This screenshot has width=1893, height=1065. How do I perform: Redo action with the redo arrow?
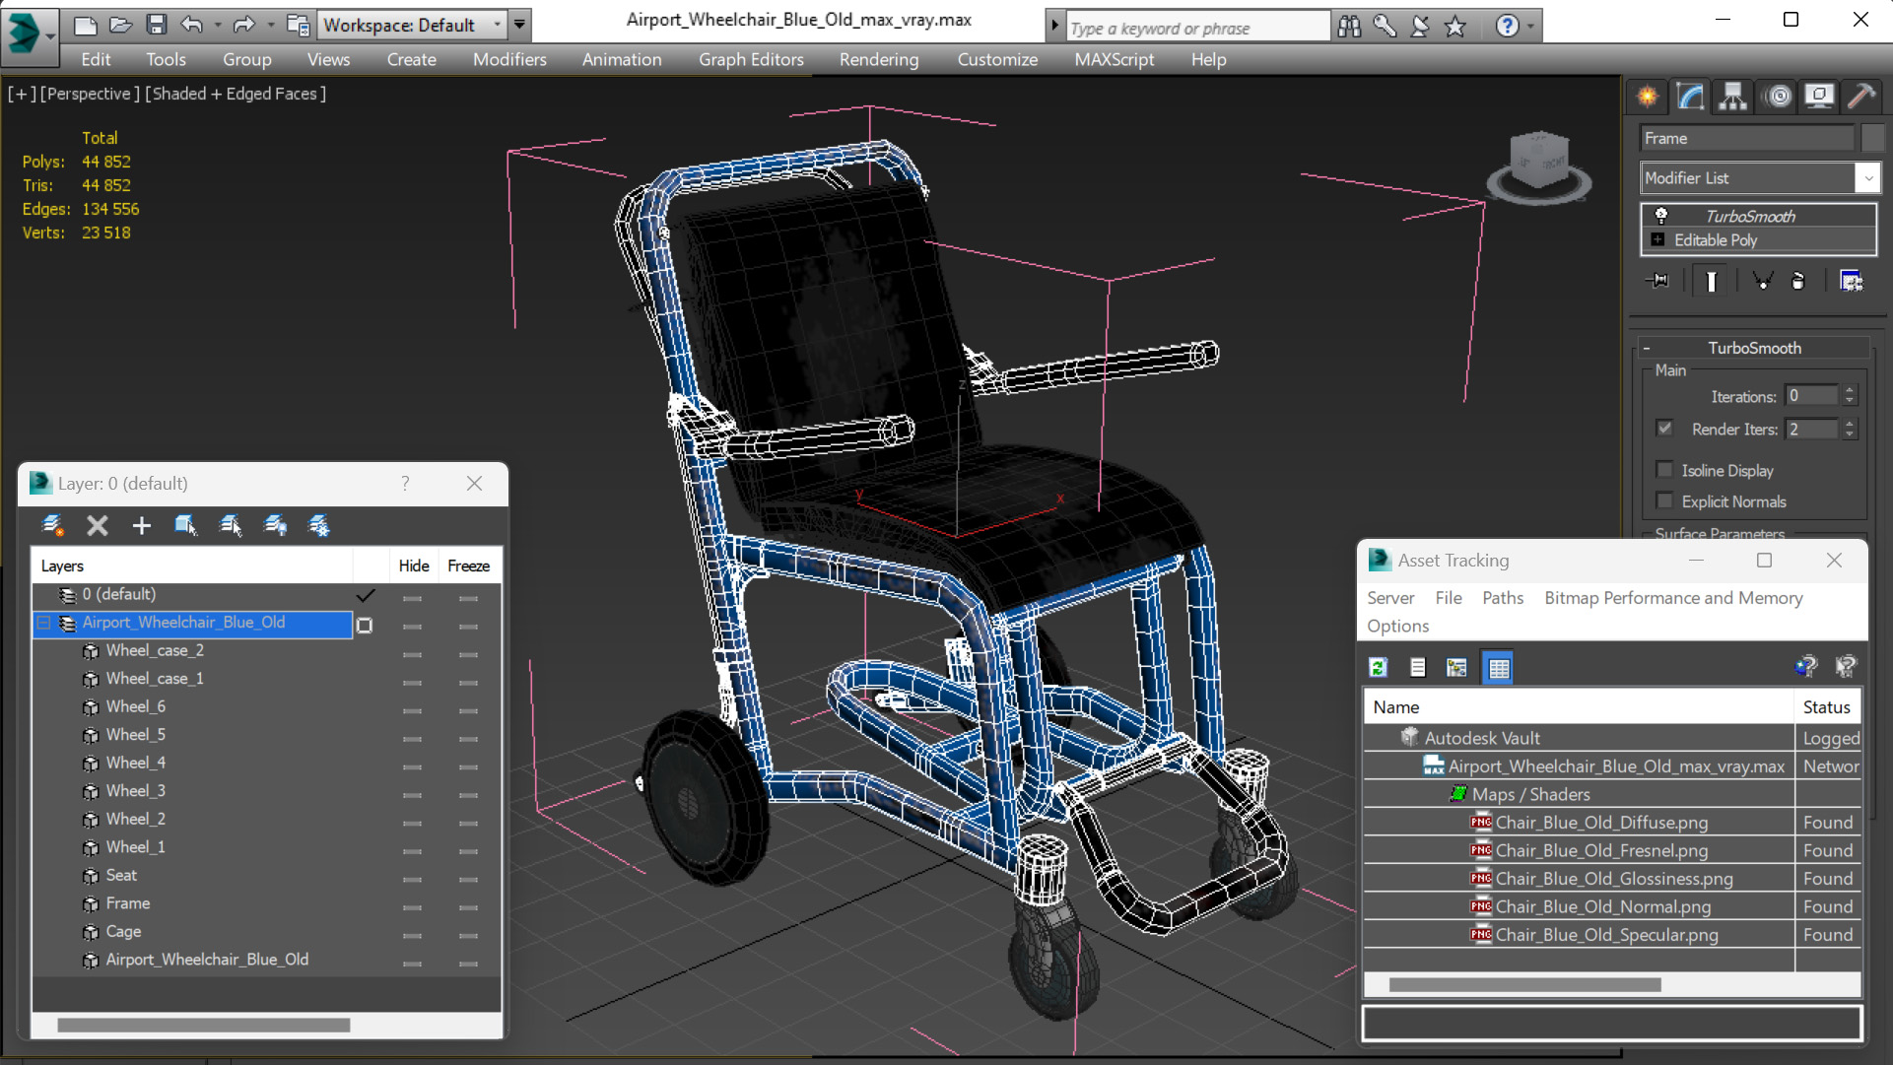click(244, 25)
